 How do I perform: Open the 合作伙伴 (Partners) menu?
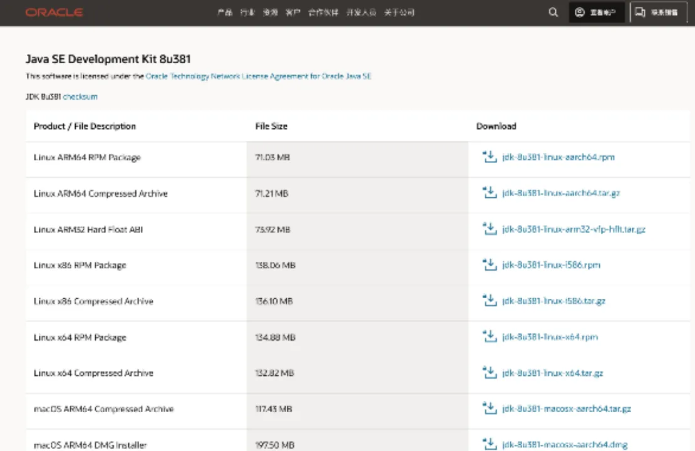tap(323, 13)
